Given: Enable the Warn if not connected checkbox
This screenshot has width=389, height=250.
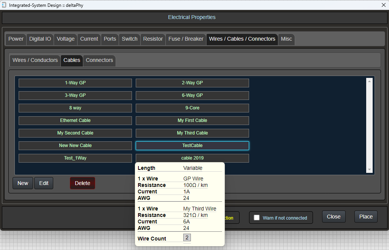Looking at the screenshot, I should click(257, 217).
